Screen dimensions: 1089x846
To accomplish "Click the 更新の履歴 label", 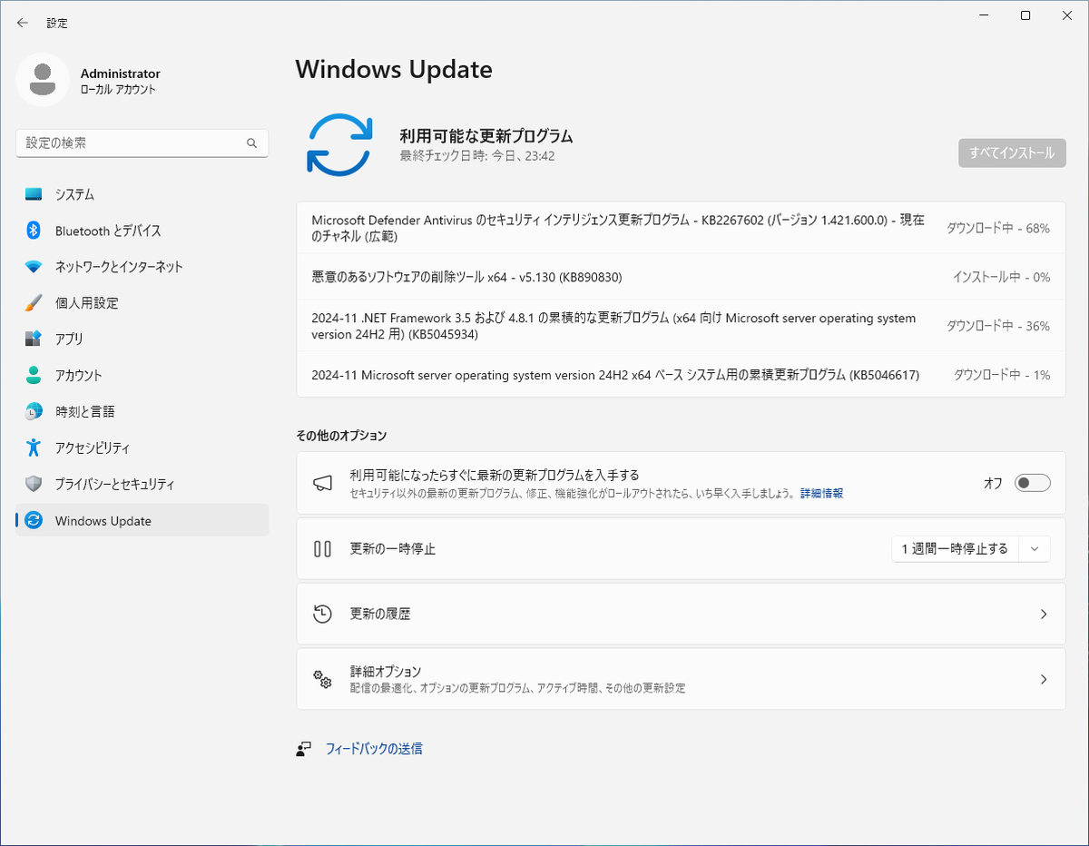I will point(380,614).
